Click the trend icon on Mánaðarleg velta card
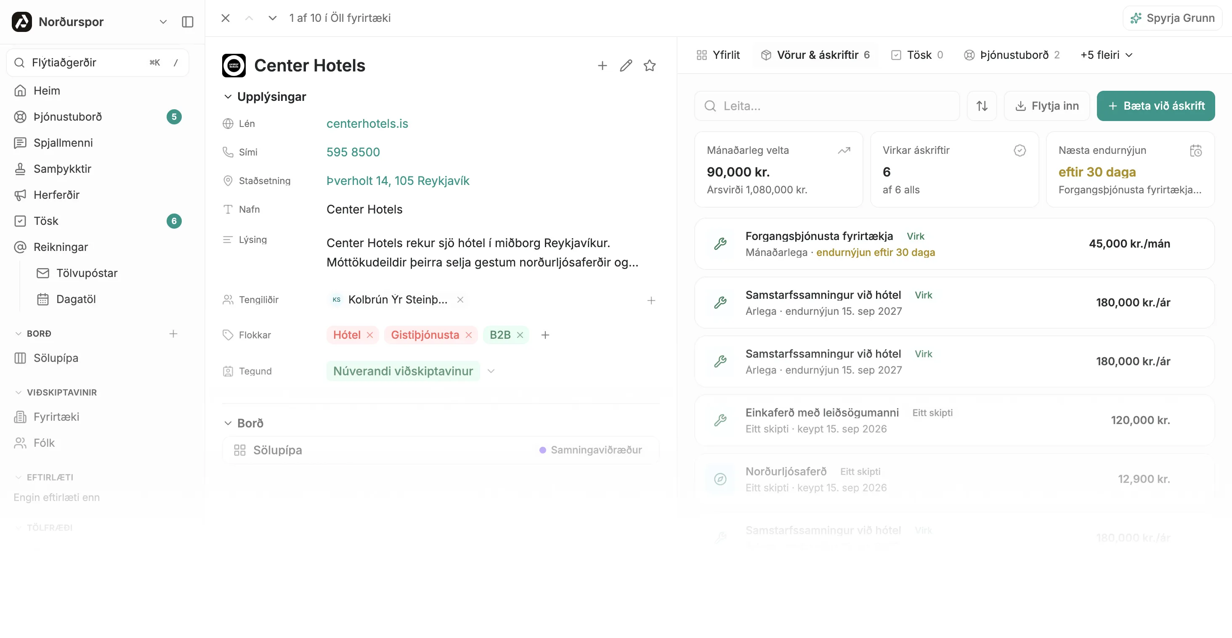1232x638 pixels. 844,150
